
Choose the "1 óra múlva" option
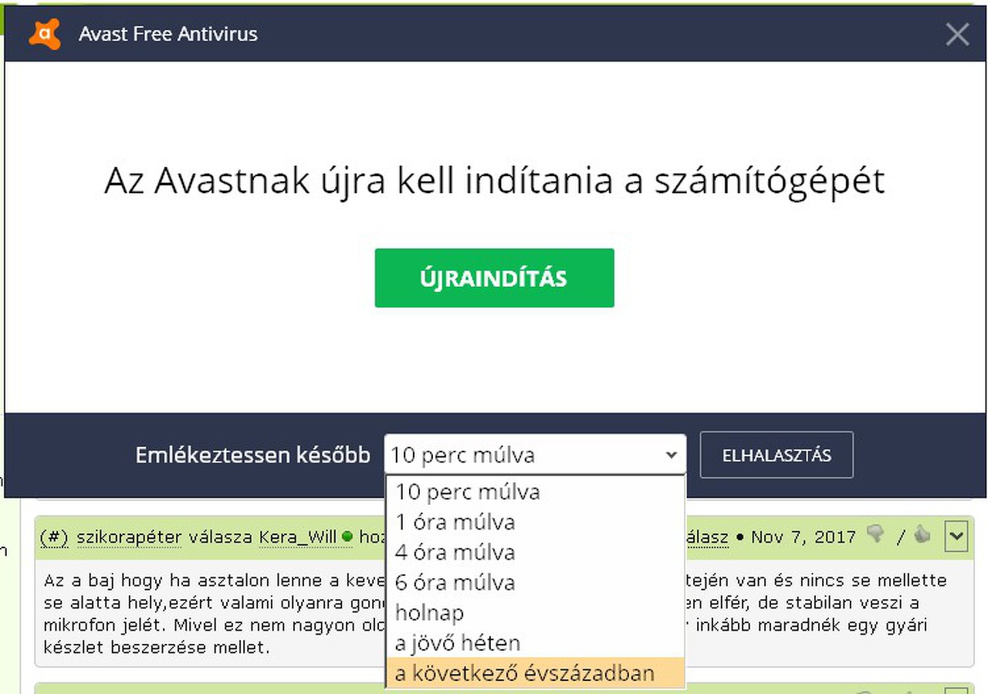click(535, 522)
